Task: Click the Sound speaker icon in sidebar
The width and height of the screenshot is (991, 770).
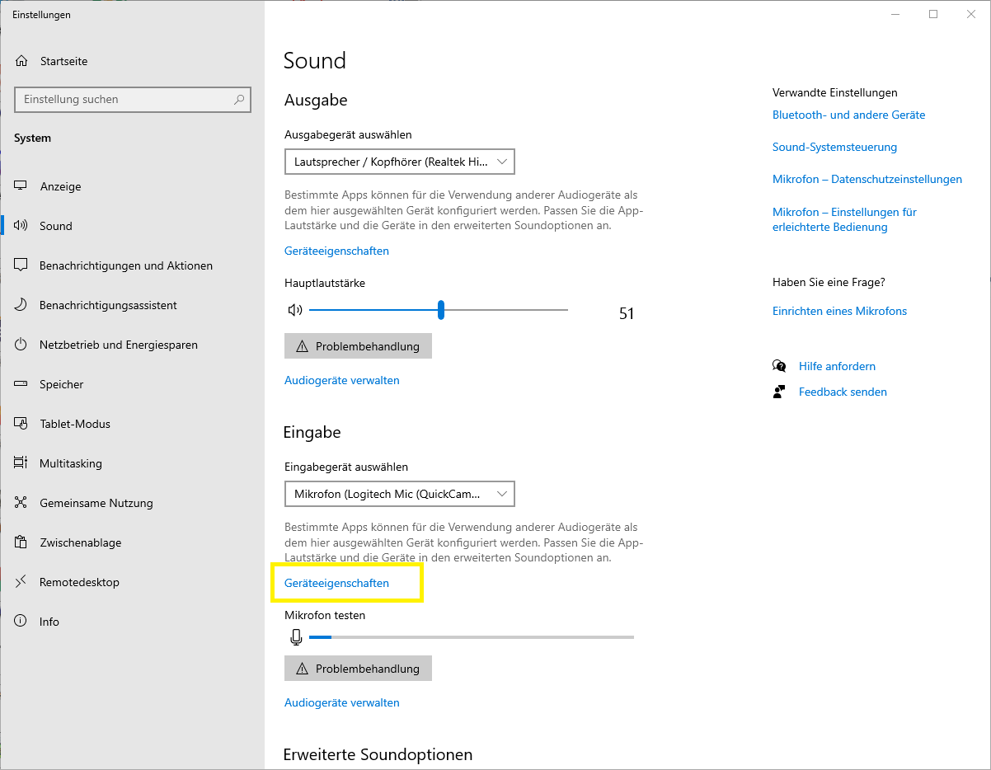Action: point(21,226)
